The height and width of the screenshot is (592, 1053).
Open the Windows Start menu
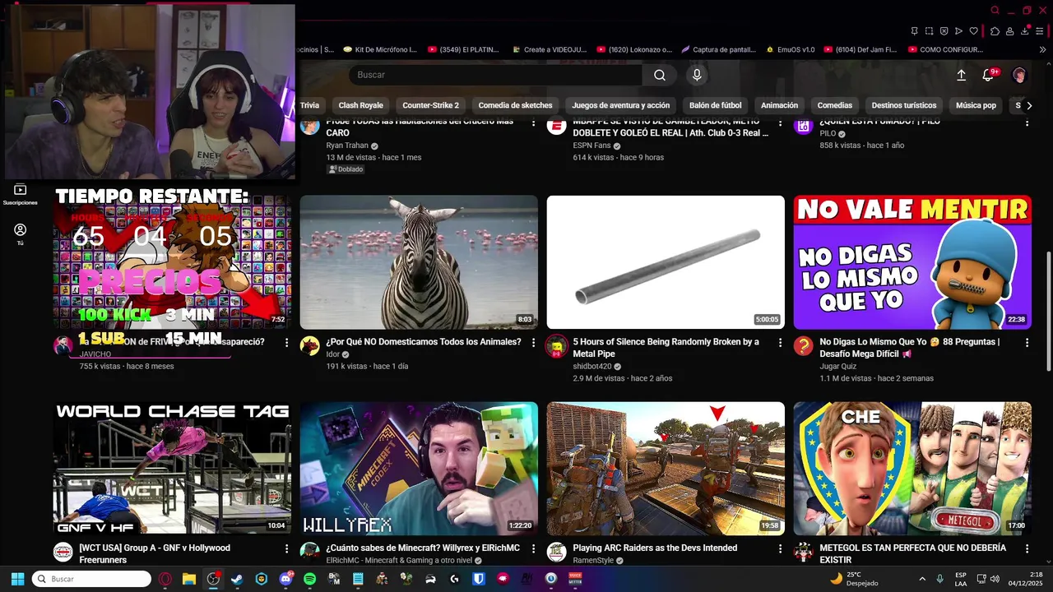(x=17, y=579)
